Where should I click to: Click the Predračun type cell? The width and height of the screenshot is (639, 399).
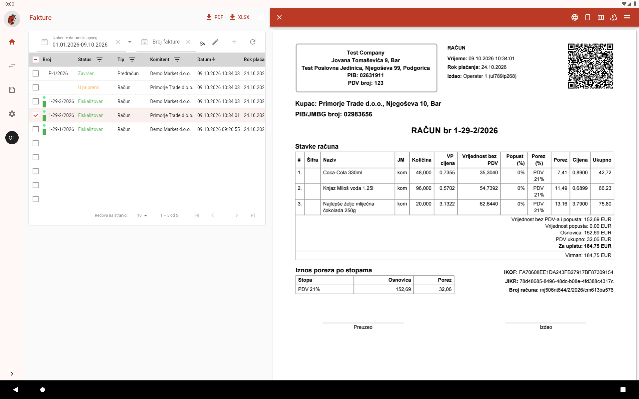pos(128,73)
